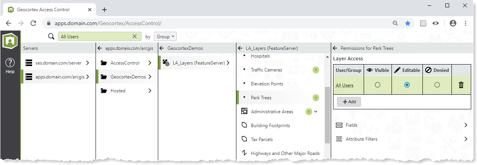
Task: Click the server icon next to ses.domain.com/server
Action: pyautogui.click(x=29, y=63)
